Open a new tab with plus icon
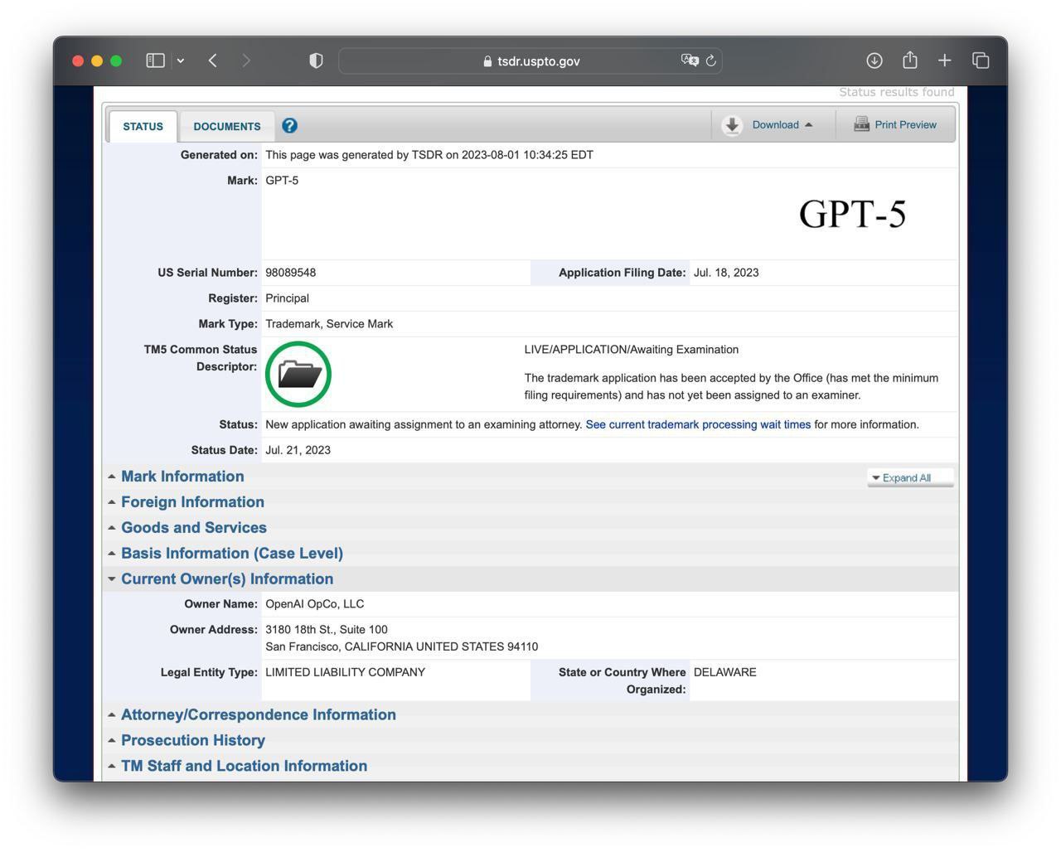This screenshot has height=852, width=1061. click(944, 61)
